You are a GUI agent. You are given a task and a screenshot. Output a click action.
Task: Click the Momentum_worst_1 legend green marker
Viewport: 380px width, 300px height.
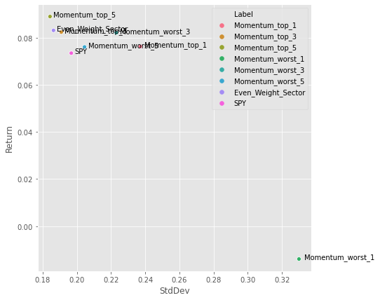(222, 59)
